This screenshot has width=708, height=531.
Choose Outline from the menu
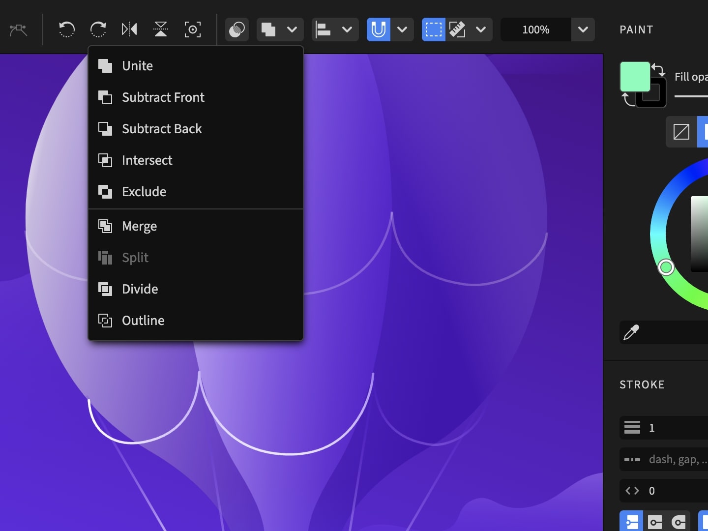195,321
